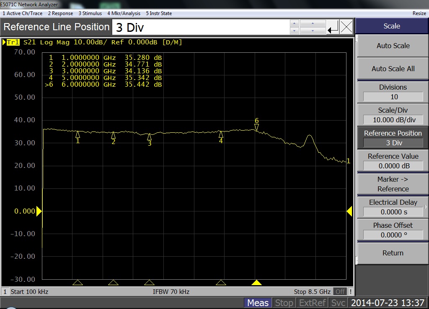Click marker 1 arrow on the trace
This screenshot has height=309, width=429.
pyautogui.click(x=78, y=135)
